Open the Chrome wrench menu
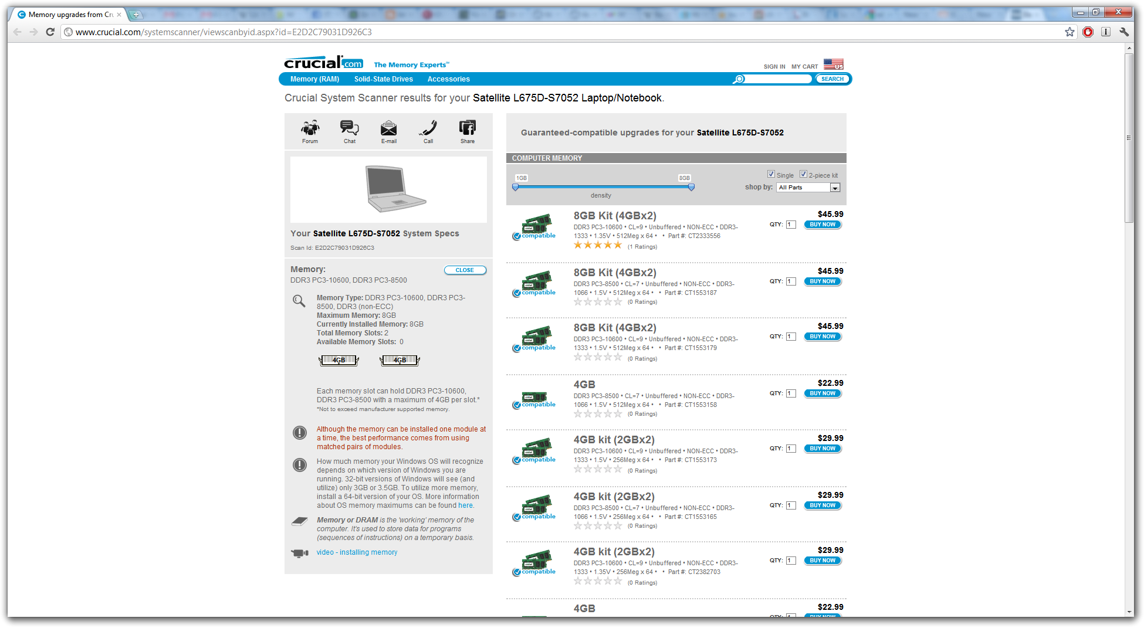 coord(1124,32)
